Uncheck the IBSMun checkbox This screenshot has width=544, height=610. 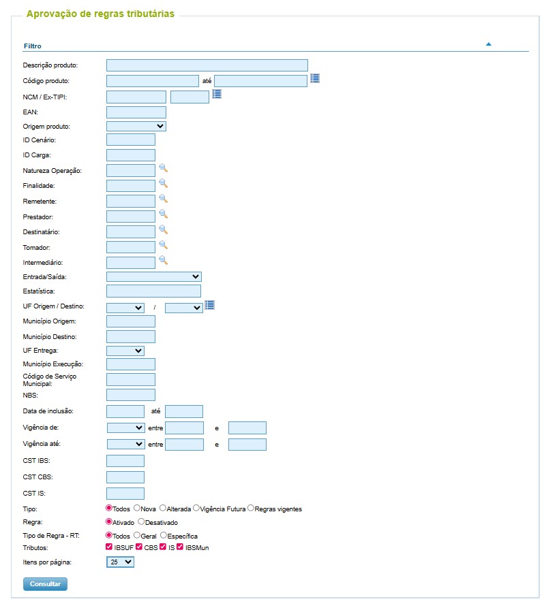coord(180,547)
